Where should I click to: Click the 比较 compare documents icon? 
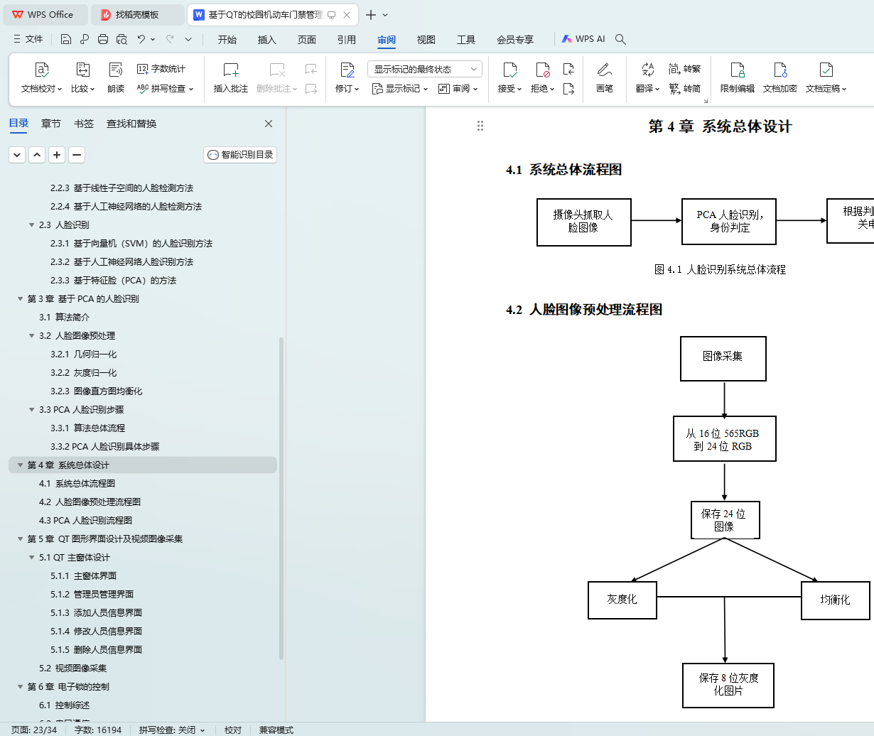click(82, 70)
